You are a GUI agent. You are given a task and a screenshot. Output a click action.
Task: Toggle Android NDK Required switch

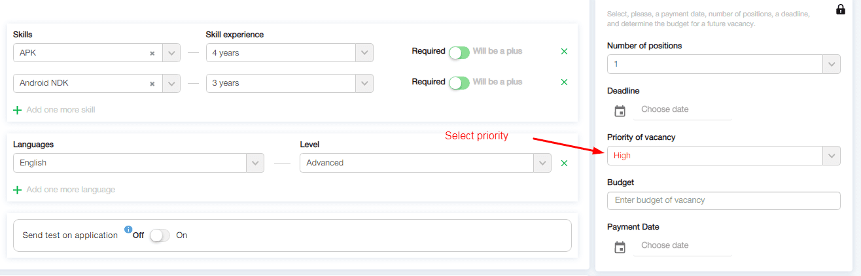[x=459, y=82]
